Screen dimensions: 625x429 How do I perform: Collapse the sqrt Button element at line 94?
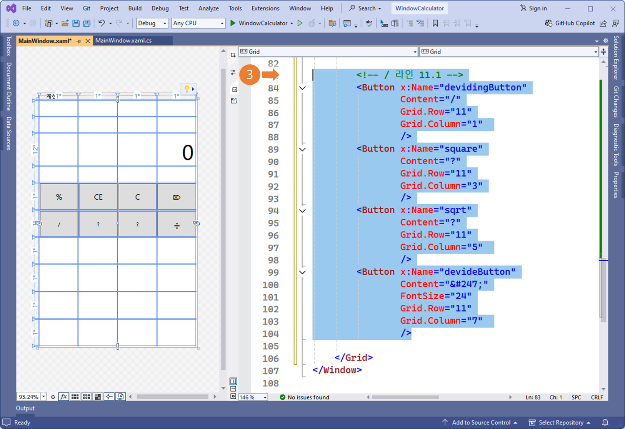[x=303, y=211]
